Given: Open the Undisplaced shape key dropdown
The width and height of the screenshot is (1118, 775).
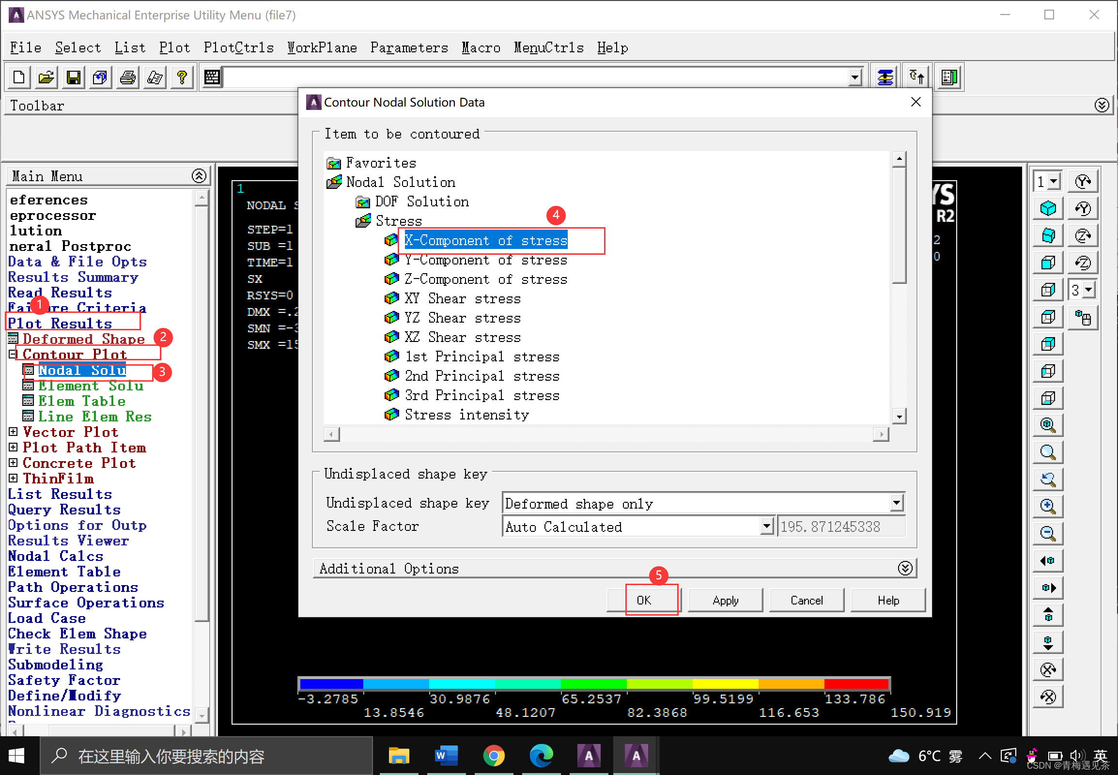Looking at the screenshot, I should click(x=897, y=503).
